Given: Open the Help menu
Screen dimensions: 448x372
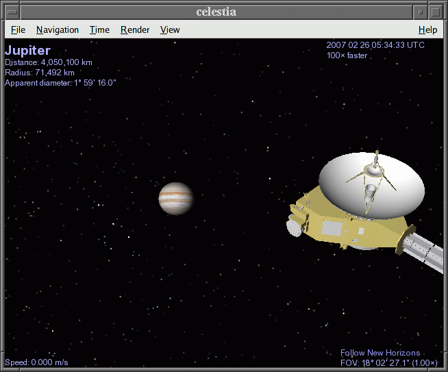Looking at the screenshot, I should coord(427,29).
